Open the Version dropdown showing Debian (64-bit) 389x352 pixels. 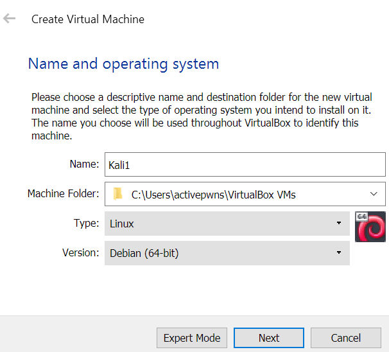(x=227, y=253)
